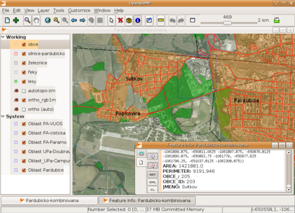Click the red X clear selection icon

(120, 20)
